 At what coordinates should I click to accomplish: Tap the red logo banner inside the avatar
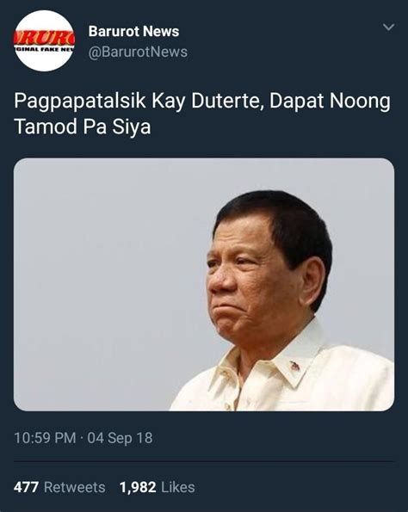pyautogui.click(x=45, y=38)
